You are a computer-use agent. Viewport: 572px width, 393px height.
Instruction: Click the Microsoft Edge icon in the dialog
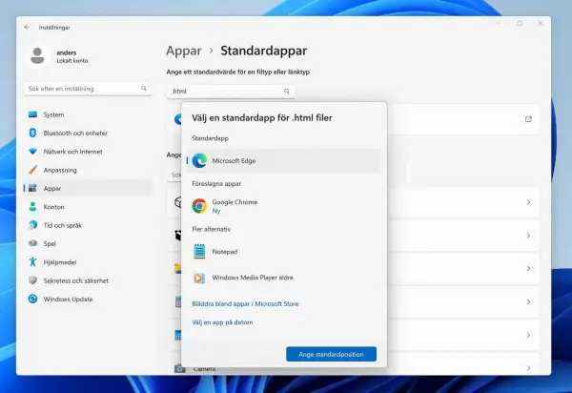(x=199, y=160)
